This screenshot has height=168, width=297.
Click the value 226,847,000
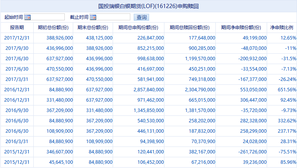pyautogui.click(x=151, y=38)
